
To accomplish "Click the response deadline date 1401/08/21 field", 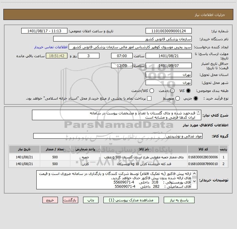I will 169,56.
